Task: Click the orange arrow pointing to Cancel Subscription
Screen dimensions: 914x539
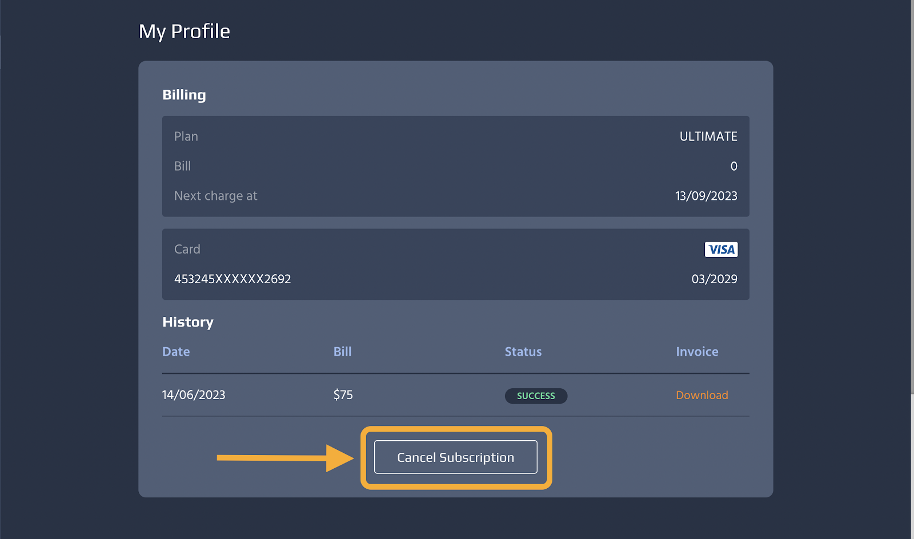Action: (x=284, y=458)
